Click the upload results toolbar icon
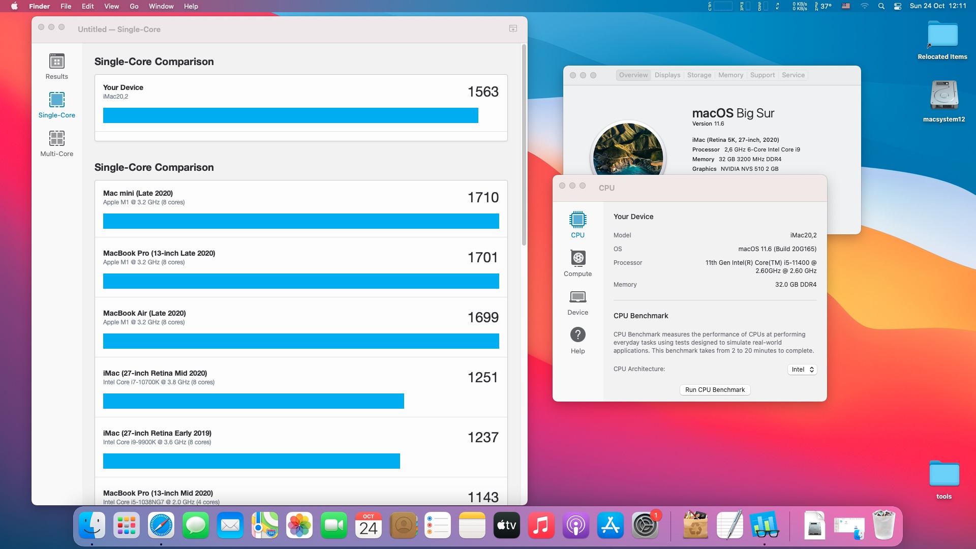976x549 pixels. pyautogui.click(x=513, y=29)
